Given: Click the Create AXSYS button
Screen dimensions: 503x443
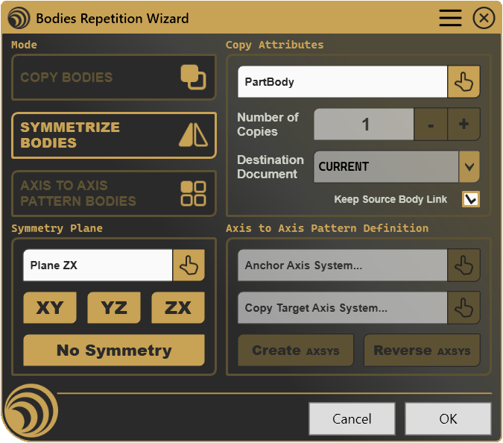Looking at the screenshot, I should 295,351.
